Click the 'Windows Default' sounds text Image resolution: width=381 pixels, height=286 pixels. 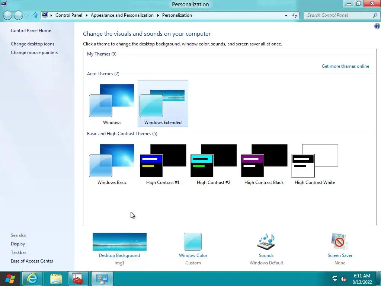pyautogui.click(x=266, y=263)
